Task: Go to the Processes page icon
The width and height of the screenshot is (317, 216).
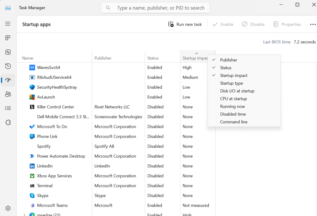Action: (x=8, y=38)
